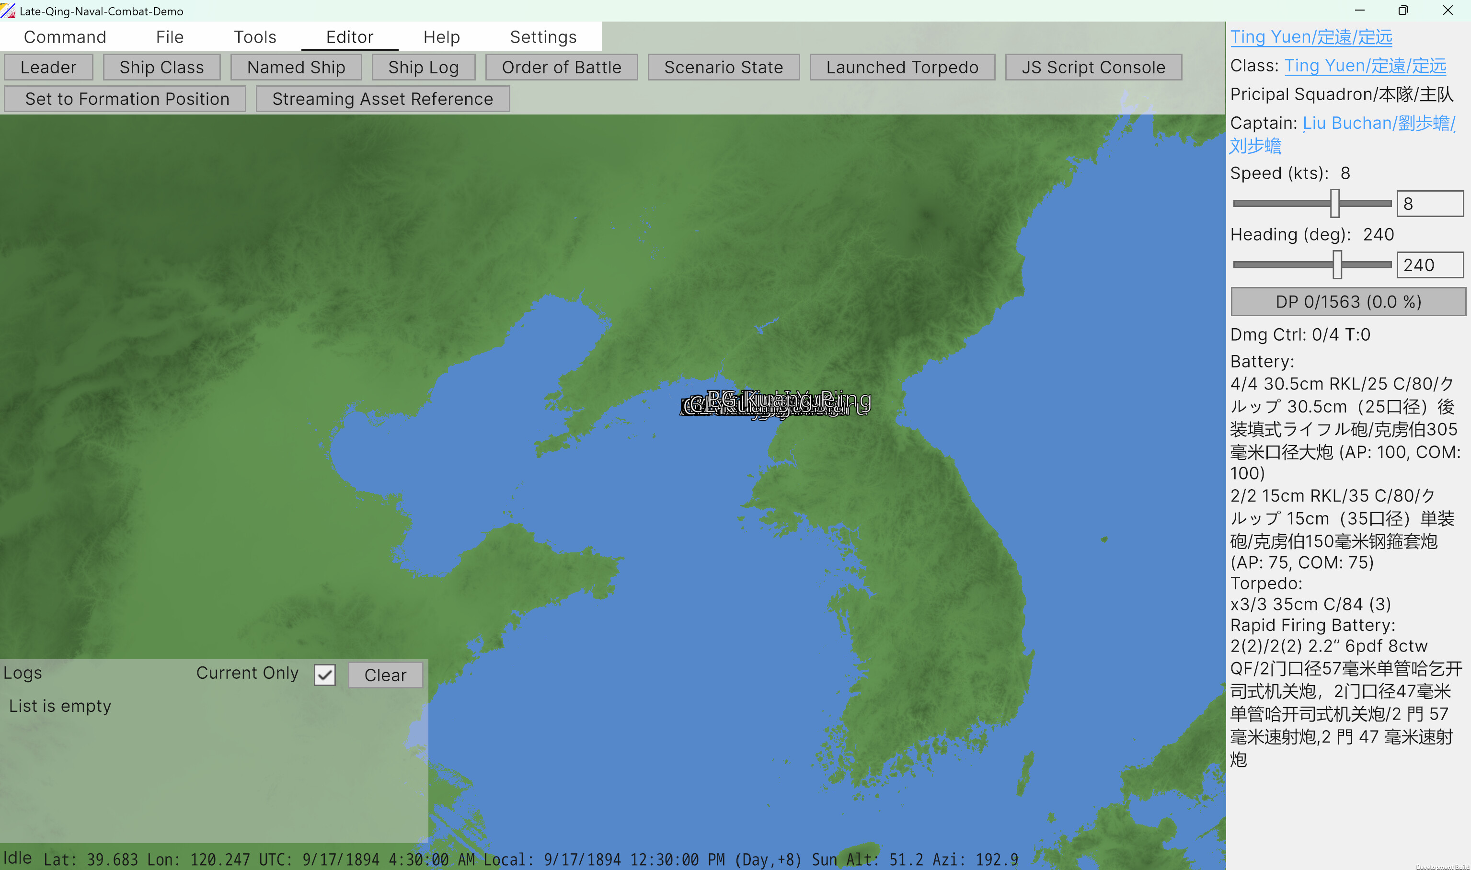Open the Ship Class editor

pos(161,67)
